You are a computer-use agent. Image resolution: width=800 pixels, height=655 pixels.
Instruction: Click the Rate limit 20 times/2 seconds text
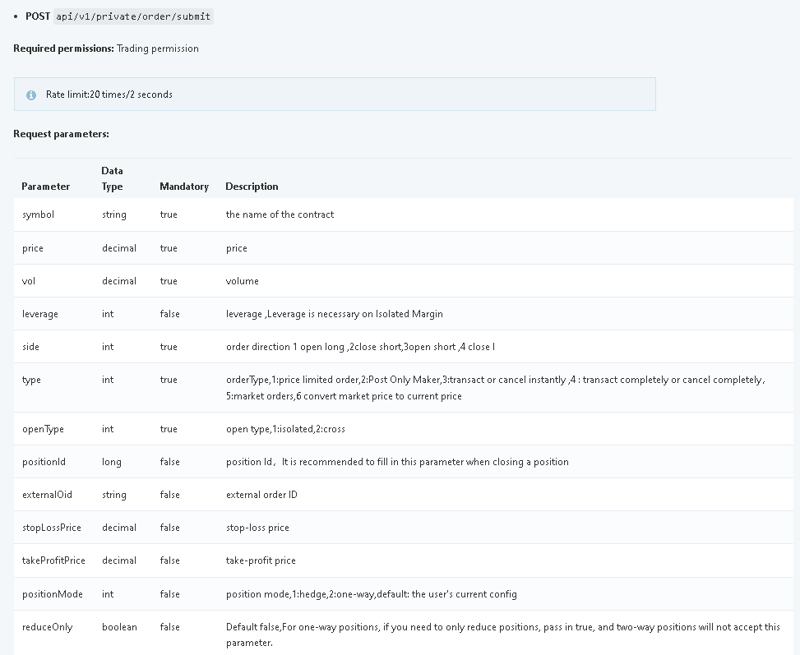(109, 95)
